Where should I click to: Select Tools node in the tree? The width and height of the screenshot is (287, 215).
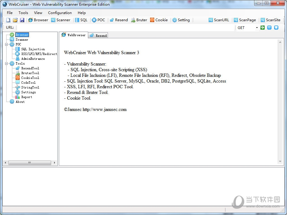[20, 64]
